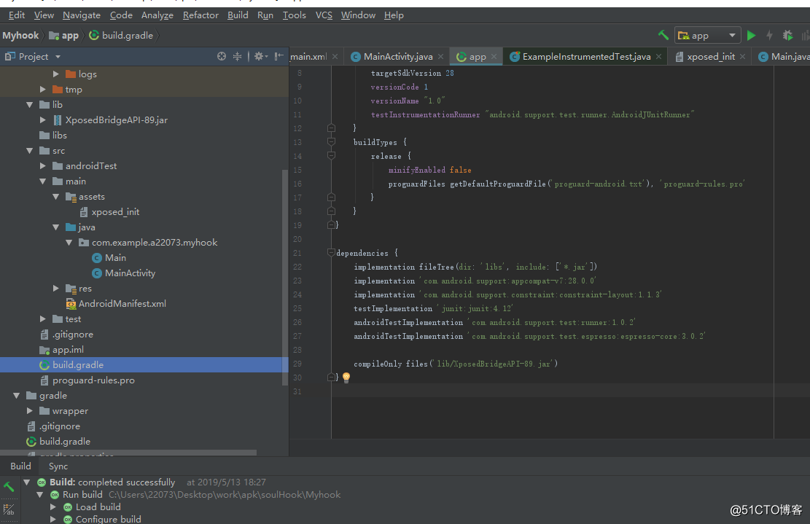Click build.gradle in the breadcrumb bar

coord(122,35)
